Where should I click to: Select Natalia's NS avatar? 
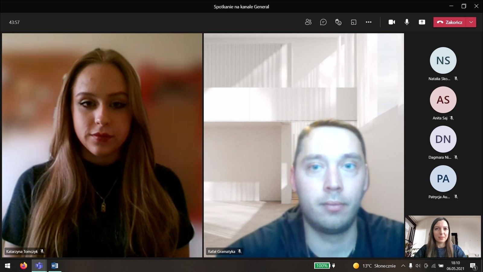443,60
